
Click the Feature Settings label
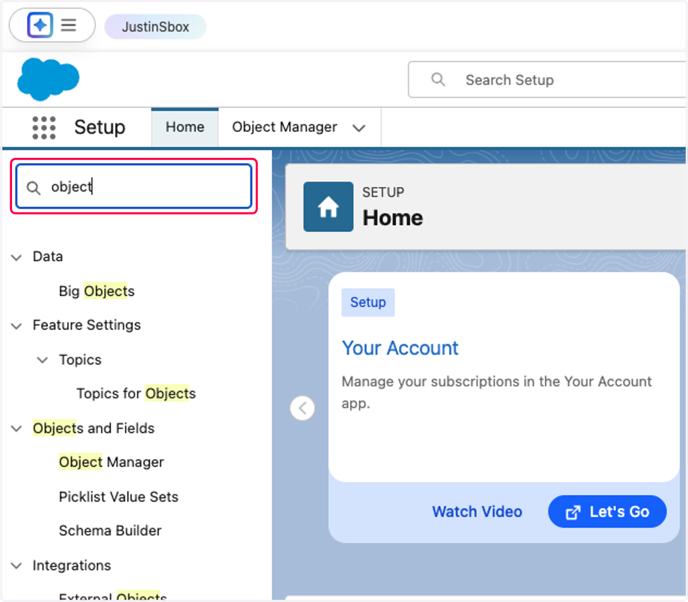tap(87, 325)
